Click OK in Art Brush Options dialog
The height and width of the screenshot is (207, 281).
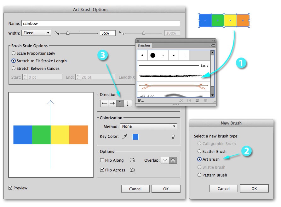(x=166, y=189)
